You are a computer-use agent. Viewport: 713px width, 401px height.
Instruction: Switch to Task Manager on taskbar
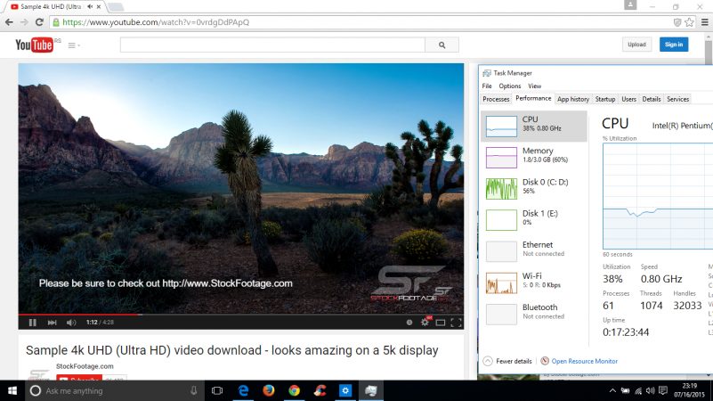(x=371, y=390)
